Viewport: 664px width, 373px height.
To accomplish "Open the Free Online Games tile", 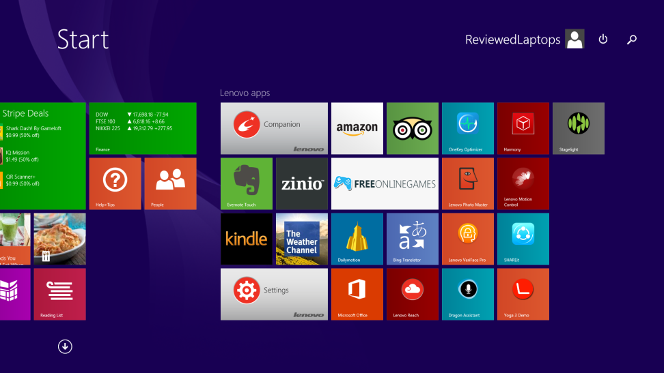I will [385, 183].
